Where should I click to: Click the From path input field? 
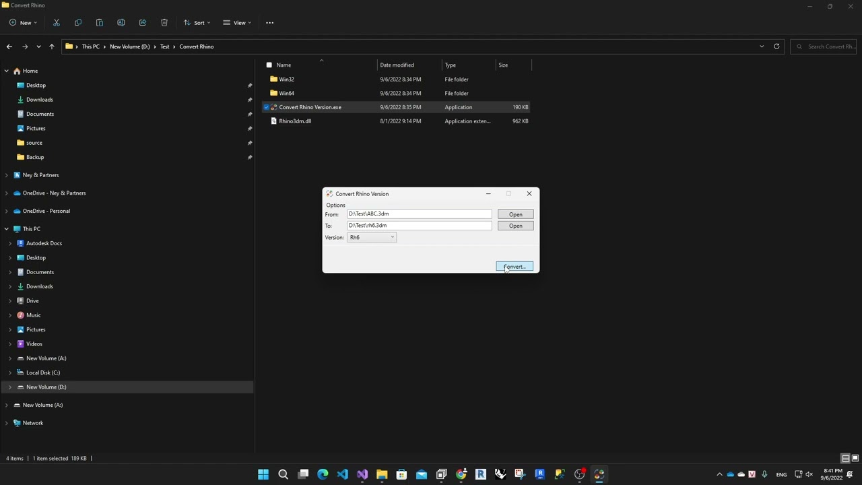(x=420, y=214)
